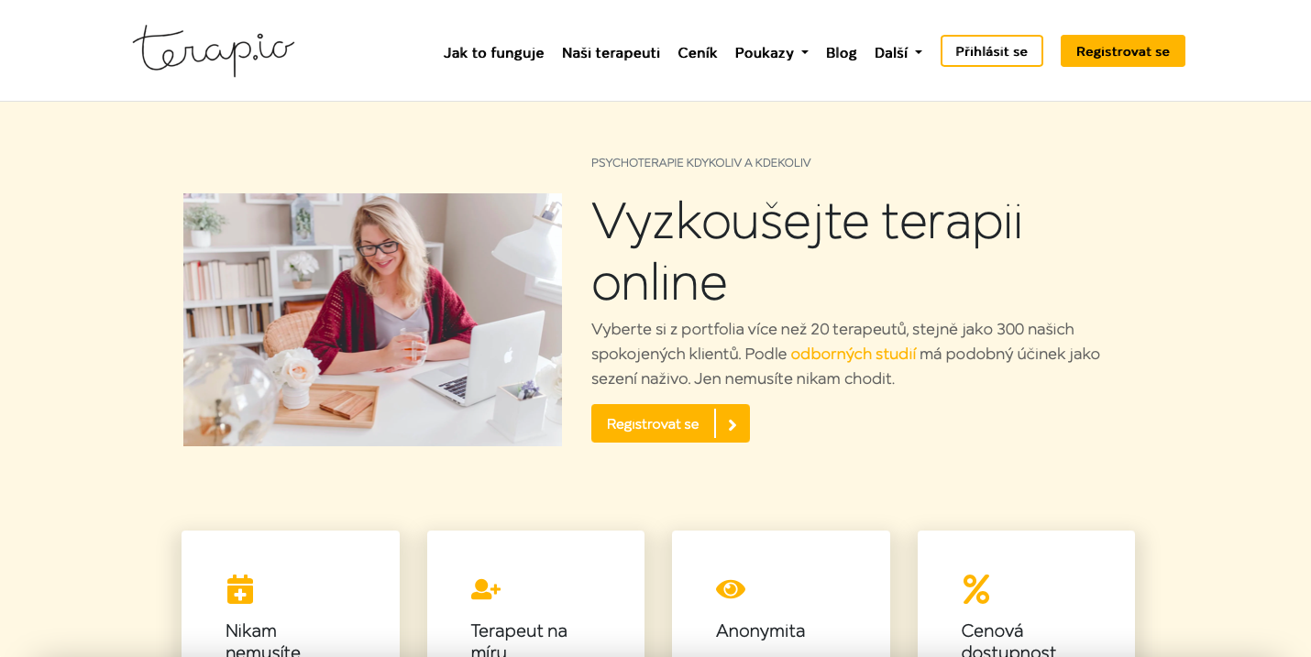Expand the Poukazy dropdown menu
1311x657 pixels.
tap(771, 52)
